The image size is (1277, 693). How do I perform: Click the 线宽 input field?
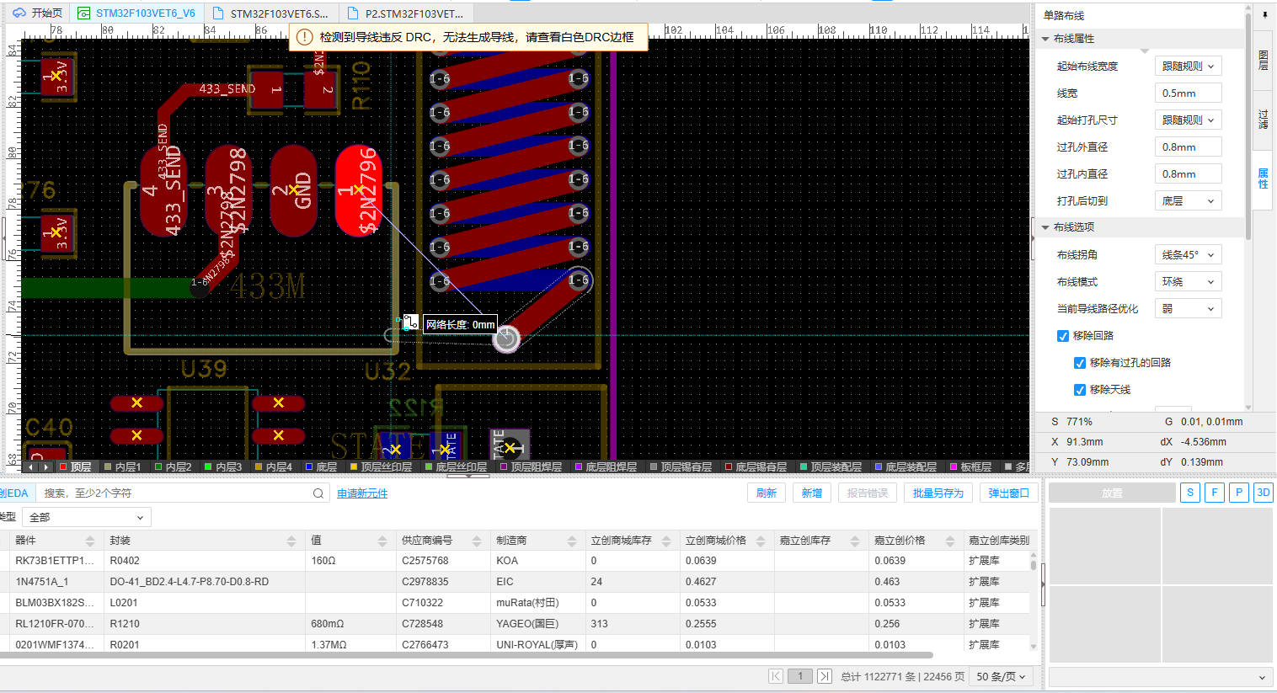(1188, 93)
